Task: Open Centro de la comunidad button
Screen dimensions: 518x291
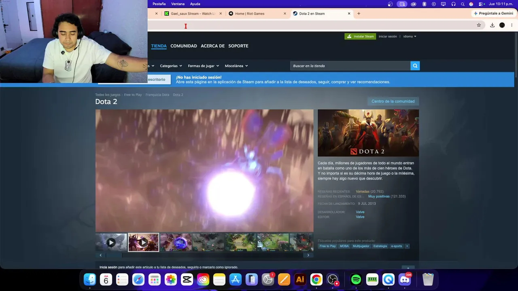Action: click(393, 101)
